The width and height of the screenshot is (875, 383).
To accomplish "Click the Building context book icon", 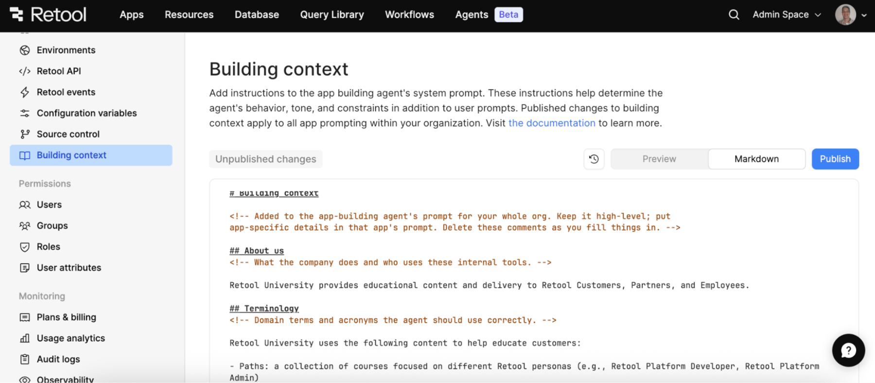I will coord(25,155).
